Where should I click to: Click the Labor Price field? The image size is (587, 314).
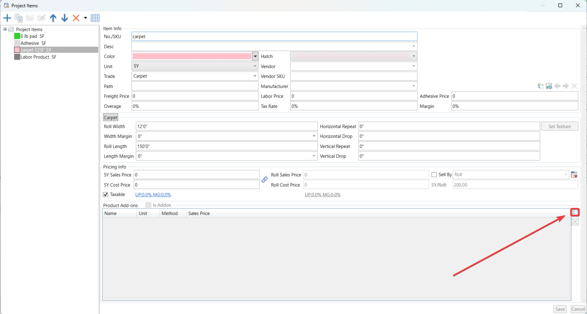[353, 96]
